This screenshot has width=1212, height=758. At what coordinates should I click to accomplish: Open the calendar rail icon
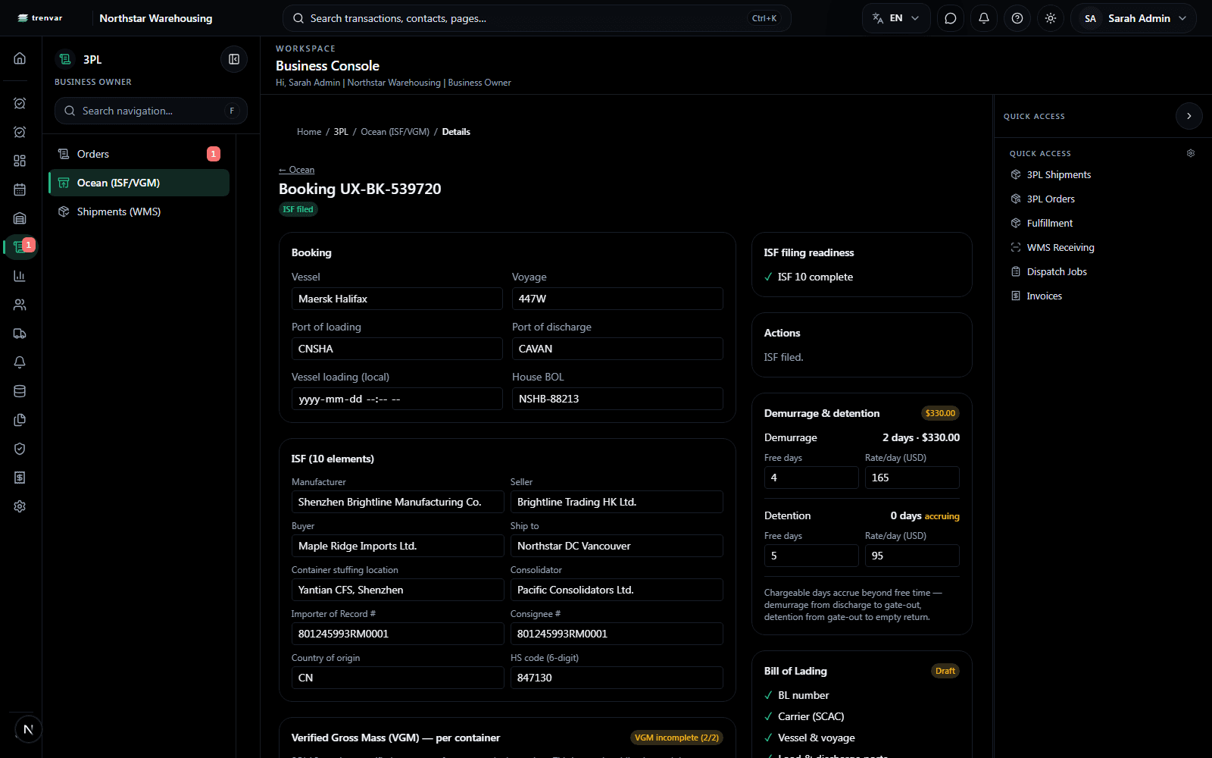[x=20, y=189]
